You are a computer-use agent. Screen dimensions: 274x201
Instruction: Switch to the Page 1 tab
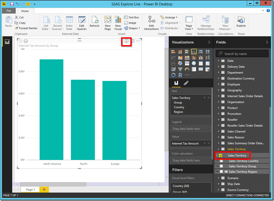click(x=30, y=190)
